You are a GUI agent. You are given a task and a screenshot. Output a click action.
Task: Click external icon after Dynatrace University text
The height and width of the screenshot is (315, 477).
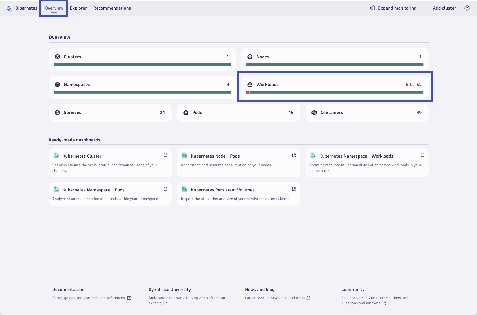click(x=165, y=303)
